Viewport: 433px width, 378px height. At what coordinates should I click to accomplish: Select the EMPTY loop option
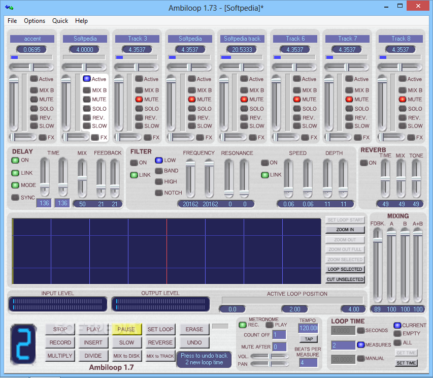click(x=397, y=333)
